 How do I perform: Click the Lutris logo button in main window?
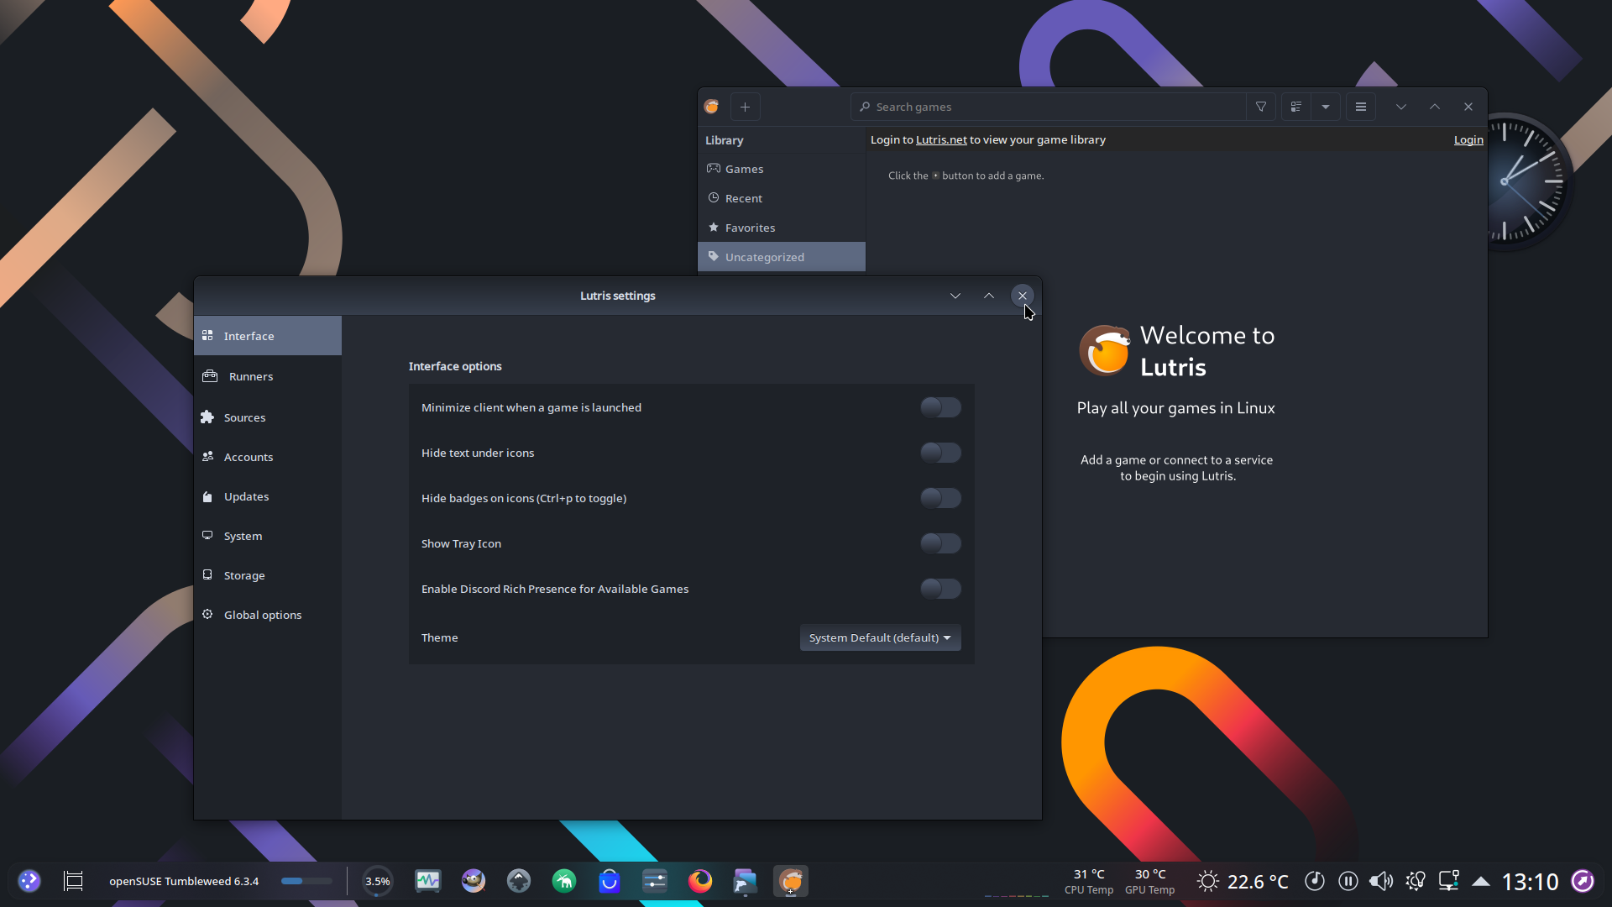712,107
